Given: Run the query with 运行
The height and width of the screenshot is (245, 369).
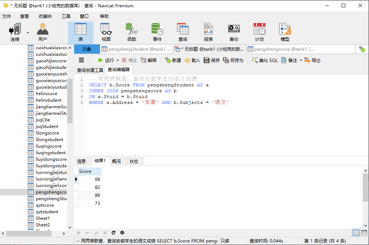Looking at the screenshot, I should pos(106,61).
